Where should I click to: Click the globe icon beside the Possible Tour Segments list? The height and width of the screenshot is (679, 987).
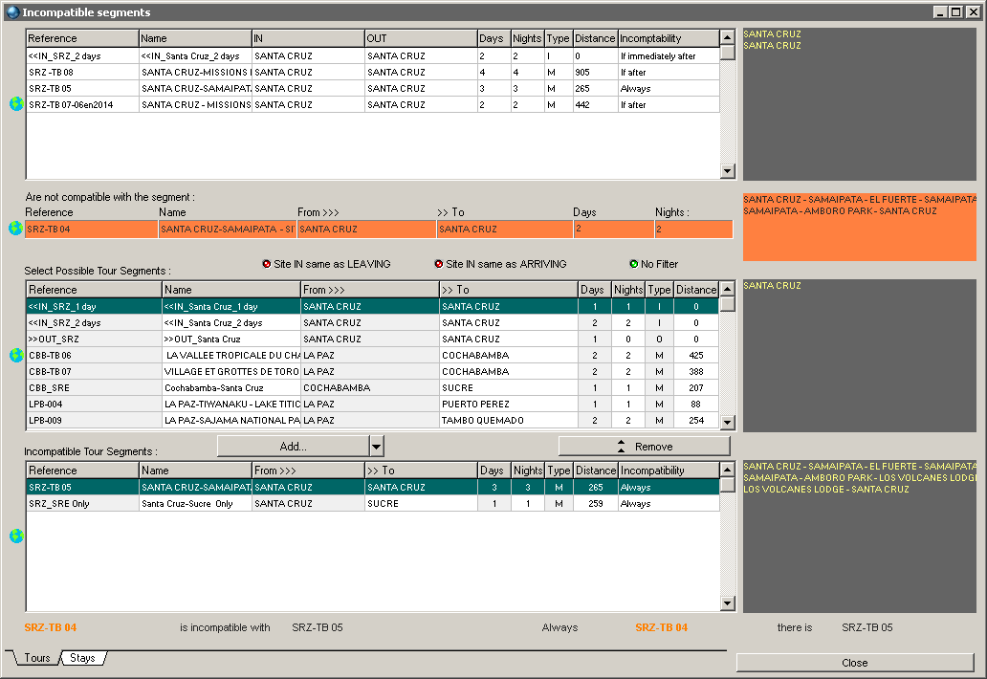coord(16,356)
